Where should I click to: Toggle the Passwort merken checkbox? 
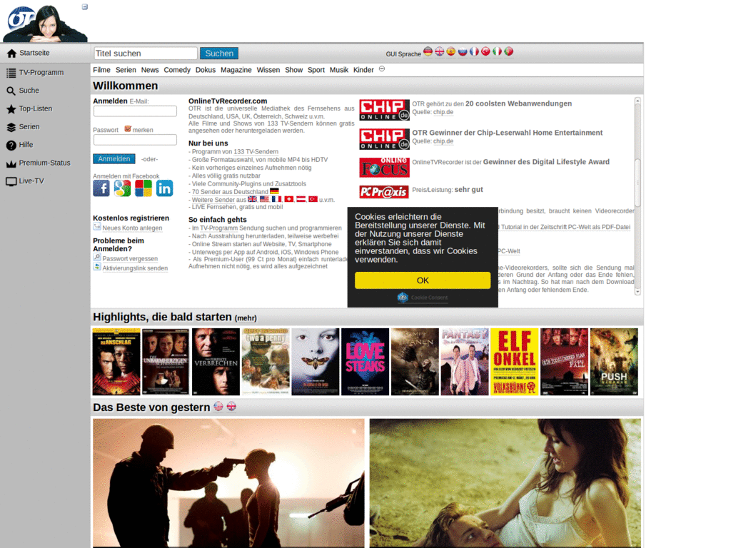pyautogui.click(x=128, y=129)
